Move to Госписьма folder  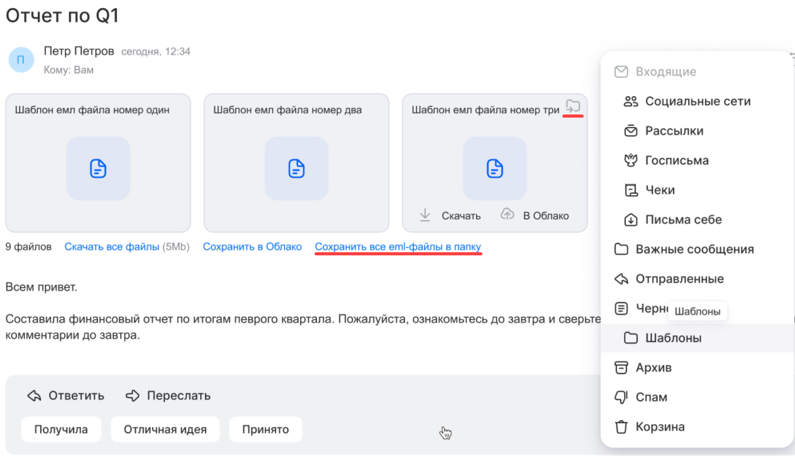(676, 160)
